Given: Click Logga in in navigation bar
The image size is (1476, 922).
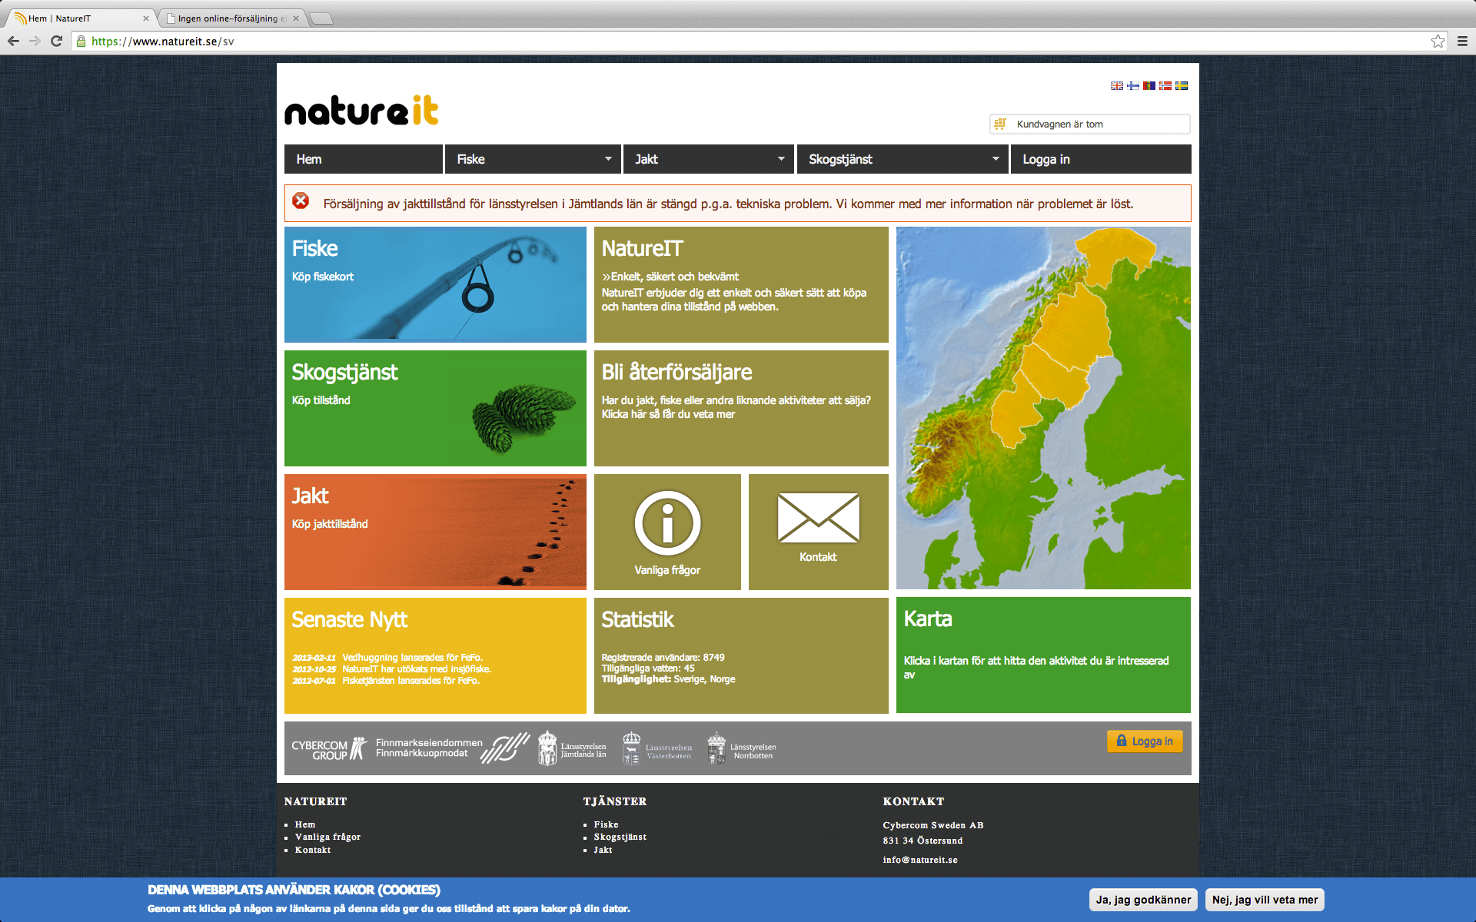Looking at the screenshot, I should (x=1101, y=159).
